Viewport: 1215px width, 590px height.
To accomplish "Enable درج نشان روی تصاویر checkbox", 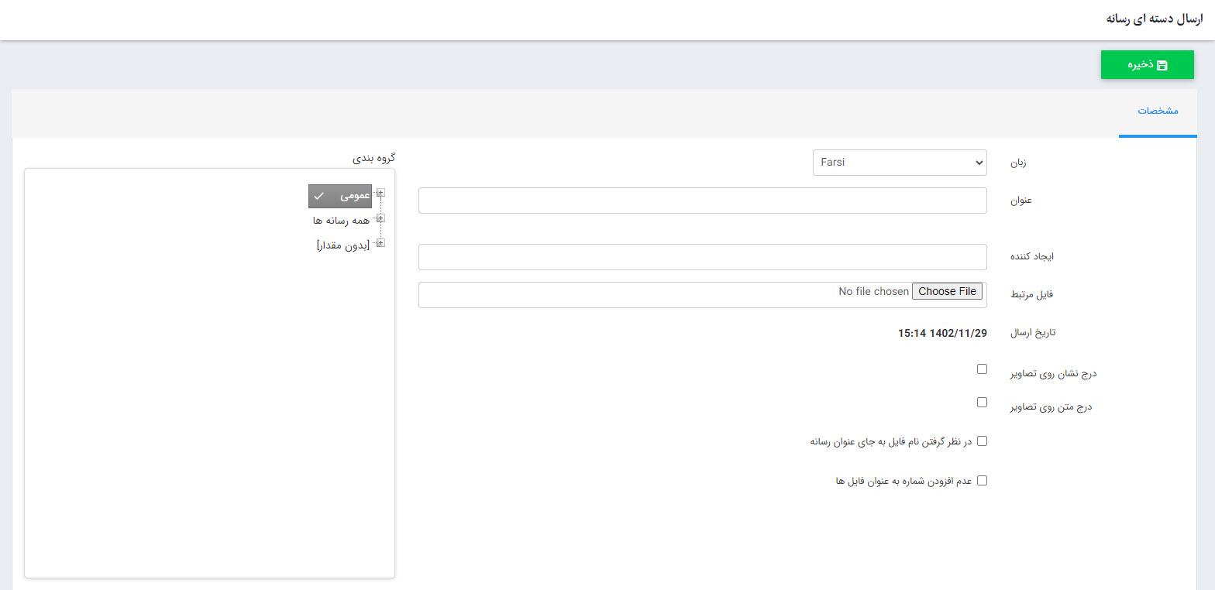I will coord(982,369).
